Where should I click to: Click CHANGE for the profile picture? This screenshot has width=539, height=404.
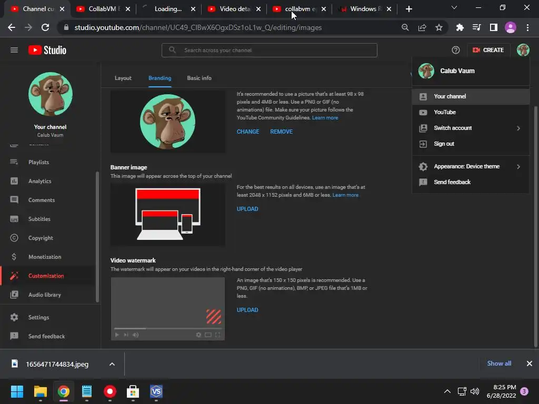click(x=248, y=132)
